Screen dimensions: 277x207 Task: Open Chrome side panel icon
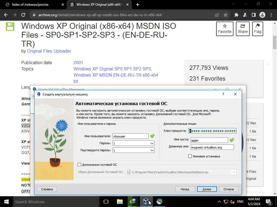253,15
